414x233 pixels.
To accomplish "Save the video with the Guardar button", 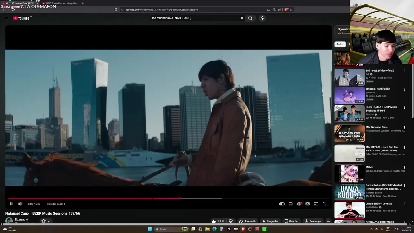I will point(291,221).
